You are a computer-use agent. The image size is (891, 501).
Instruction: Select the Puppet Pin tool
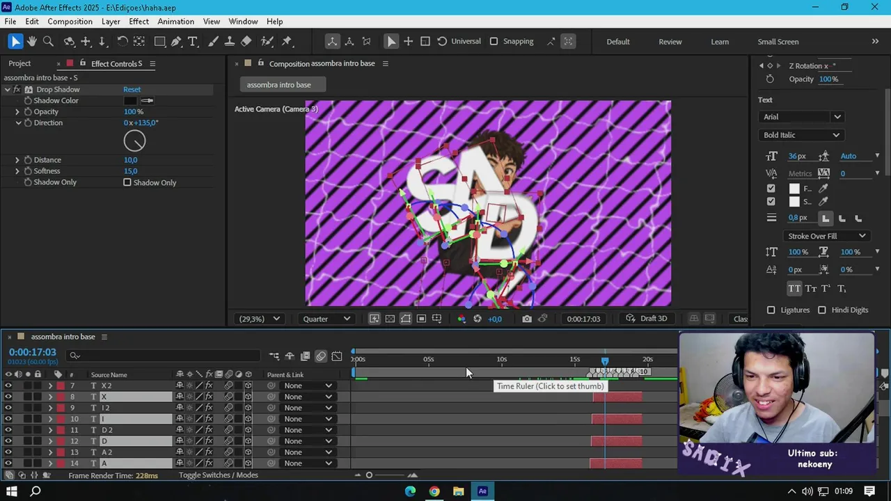click(287, 41)
